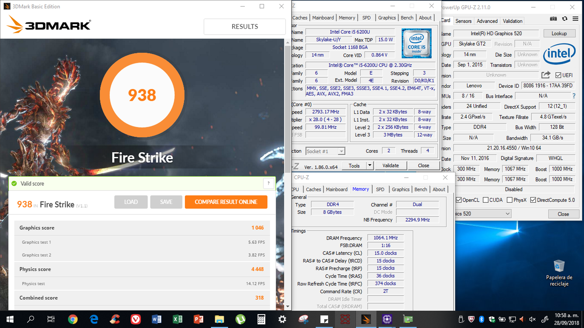Select Physics score value 4 448
This screenshot has width=584, height=328.
coord(257,269)
